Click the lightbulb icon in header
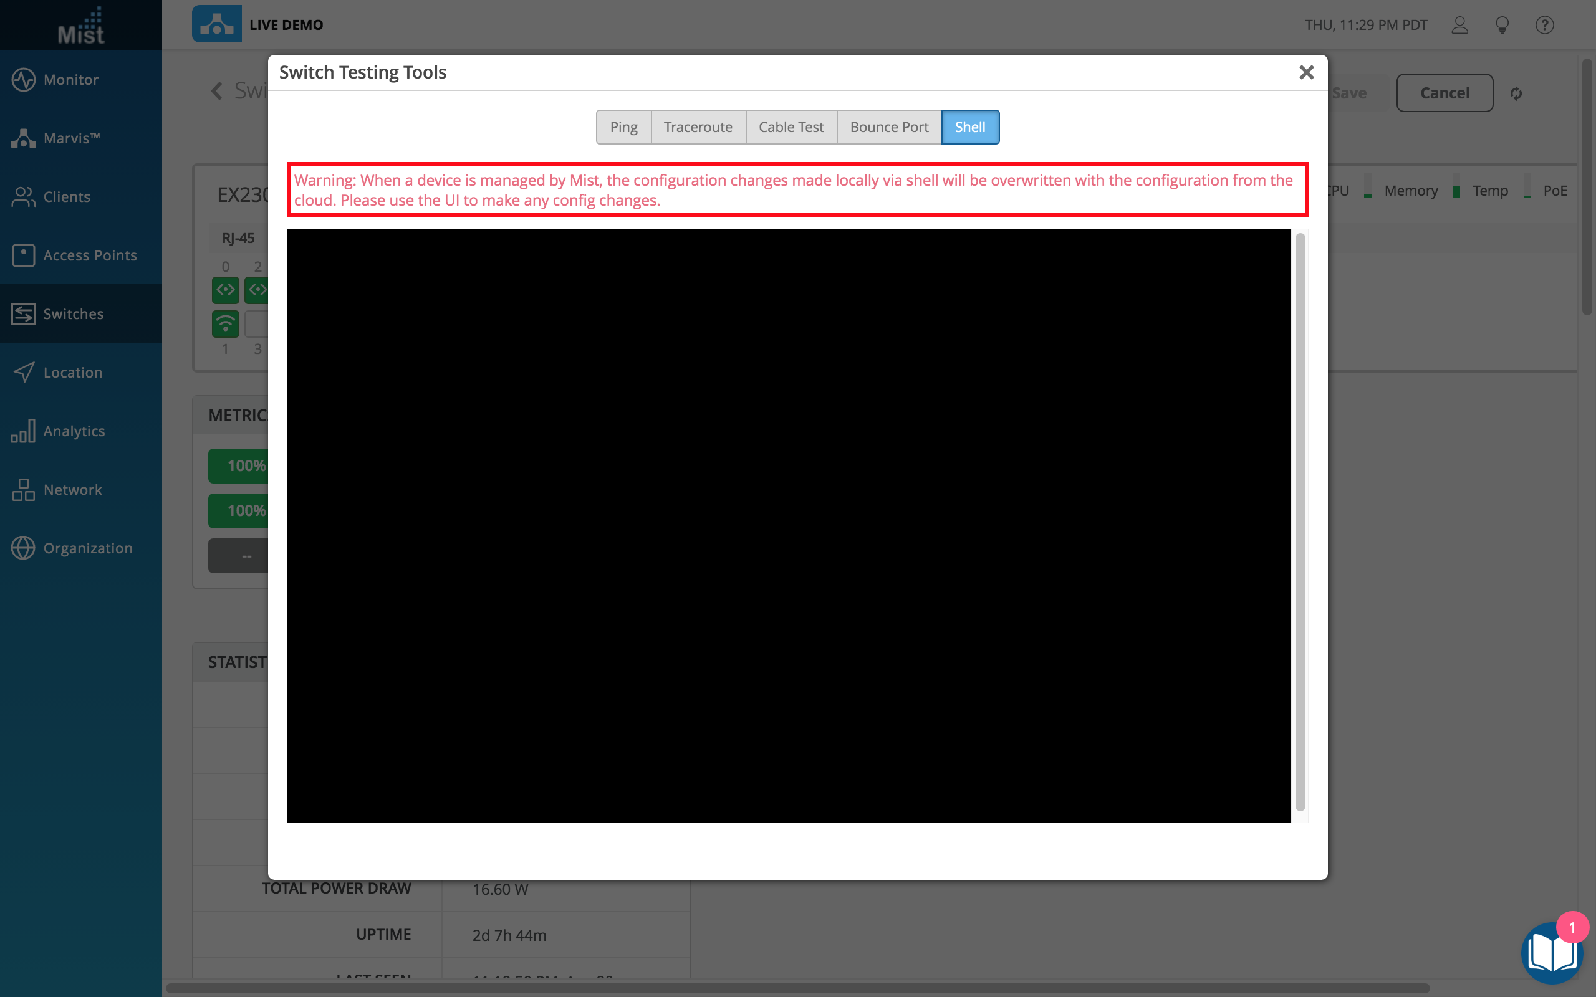 click(x=1502, y=25)
